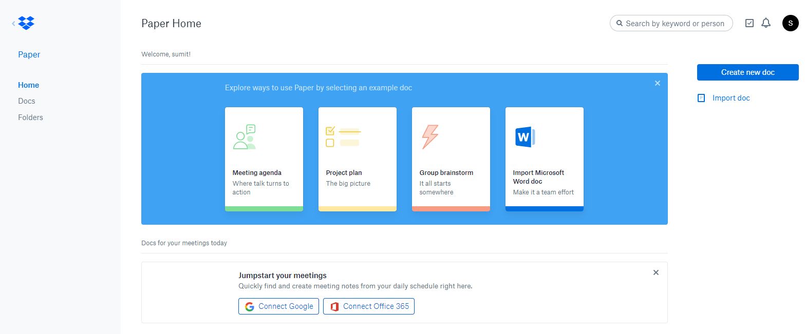805x334 pixels.
Task: Click 'Explore ways to use Paper' banner text
Action: [x=319, y=88]
